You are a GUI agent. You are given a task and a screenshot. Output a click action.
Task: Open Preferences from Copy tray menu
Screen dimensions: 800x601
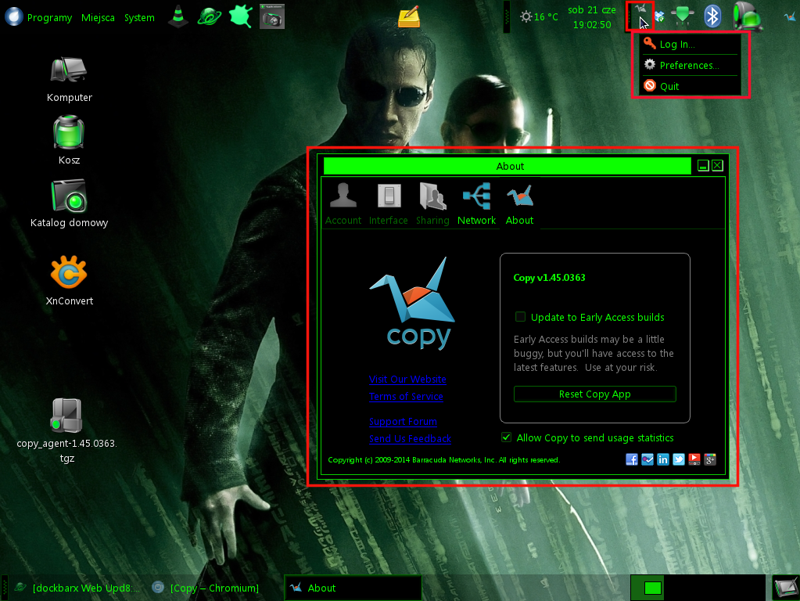point(689,65)
